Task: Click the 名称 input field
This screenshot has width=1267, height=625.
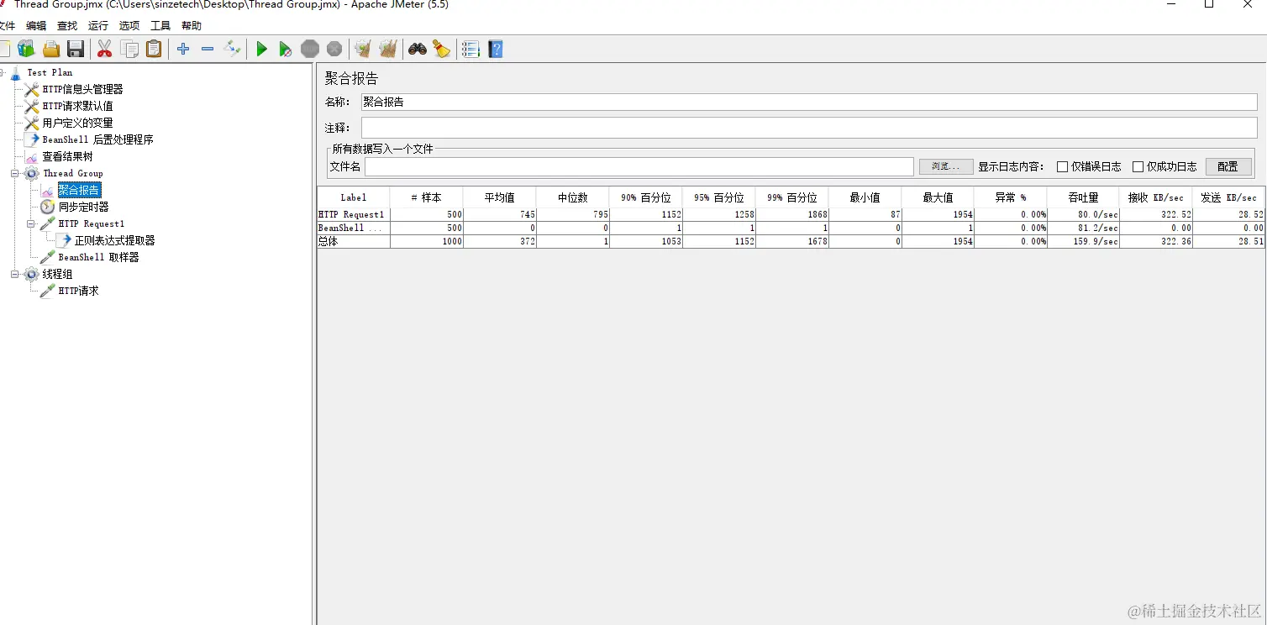Action: point(809,102)
